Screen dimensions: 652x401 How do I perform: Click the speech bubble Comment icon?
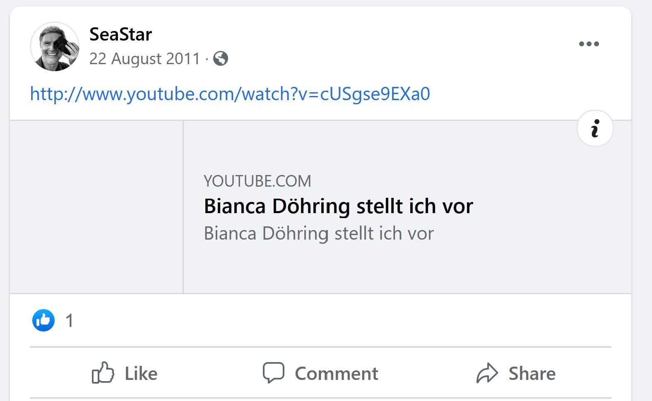click(273, 372)
